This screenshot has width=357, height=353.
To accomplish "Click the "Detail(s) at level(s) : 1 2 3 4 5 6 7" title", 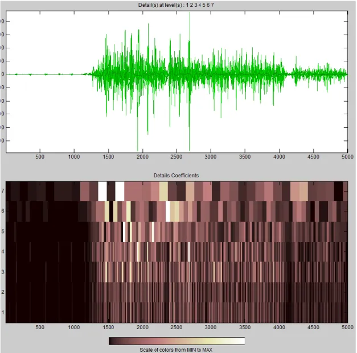I will 176,5.
